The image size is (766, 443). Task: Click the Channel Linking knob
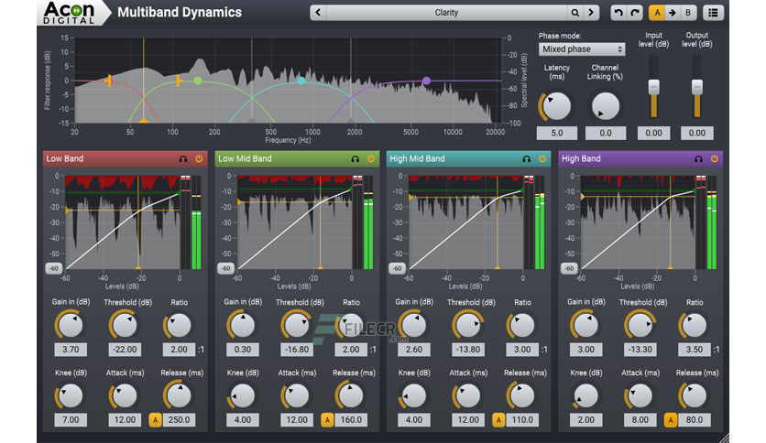(x=606, y=106)
